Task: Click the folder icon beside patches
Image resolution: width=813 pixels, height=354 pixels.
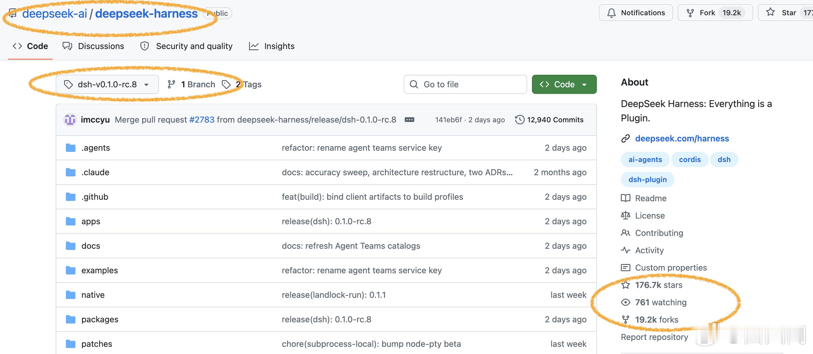Action: point(70,344)
